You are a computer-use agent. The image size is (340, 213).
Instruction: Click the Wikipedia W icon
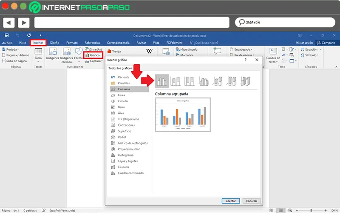(149, 51)
